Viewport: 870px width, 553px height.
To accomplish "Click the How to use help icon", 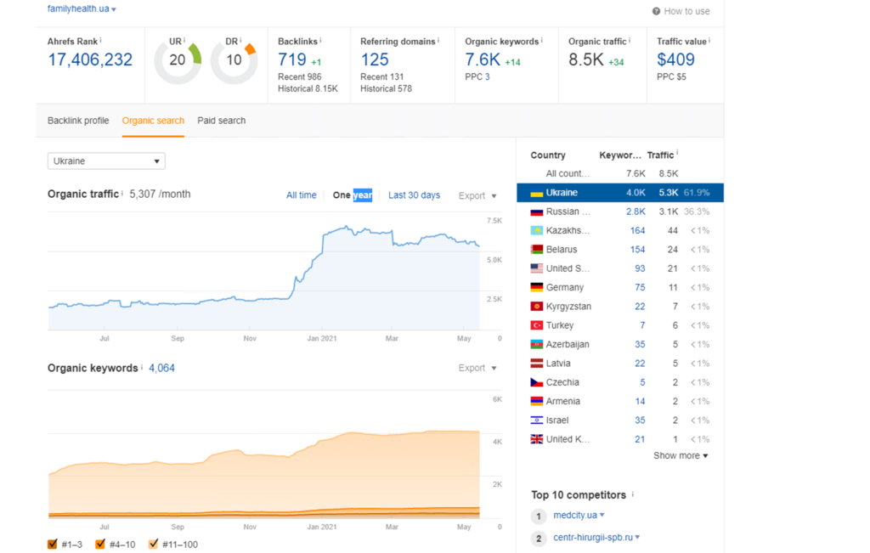I will click(x=656, y=11).
